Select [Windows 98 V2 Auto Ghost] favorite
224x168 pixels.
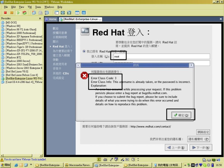pyautogui.click(x=21, y=29)
